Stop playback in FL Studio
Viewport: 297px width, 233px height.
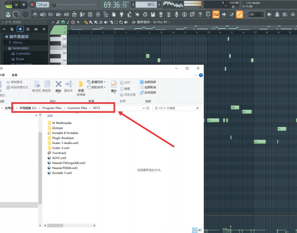[x=24, y=5]
